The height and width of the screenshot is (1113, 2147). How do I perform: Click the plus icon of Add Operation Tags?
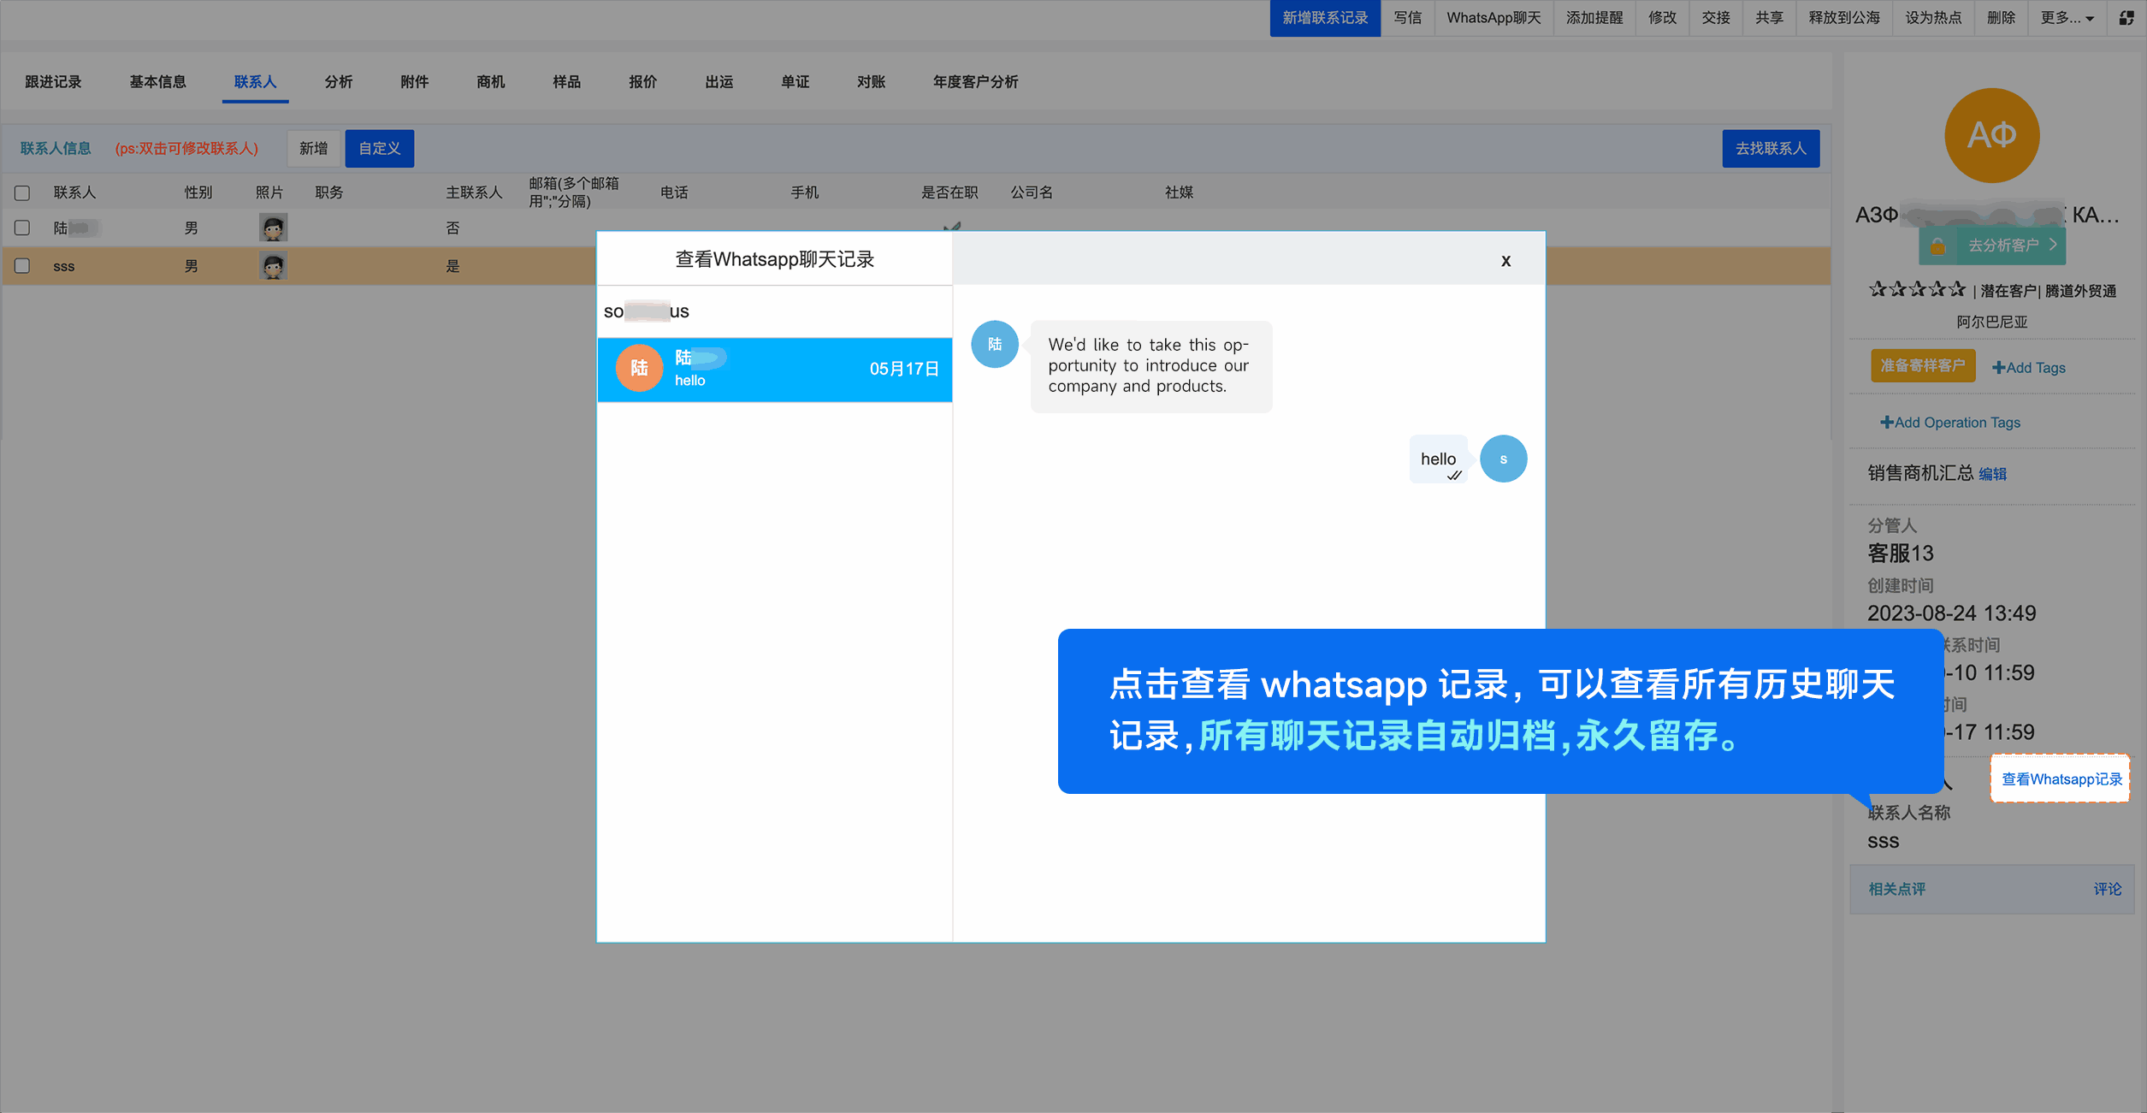point(1886,423)
